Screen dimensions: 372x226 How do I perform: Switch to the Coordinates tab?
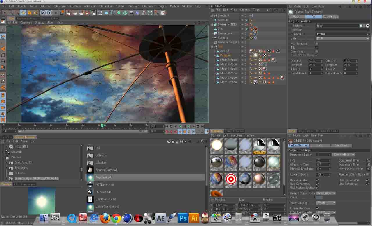[330, 17]
